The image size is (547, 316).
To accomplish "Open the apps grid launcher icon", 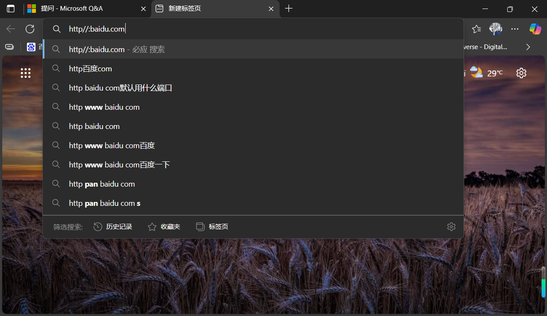I will tap(26, 73).
